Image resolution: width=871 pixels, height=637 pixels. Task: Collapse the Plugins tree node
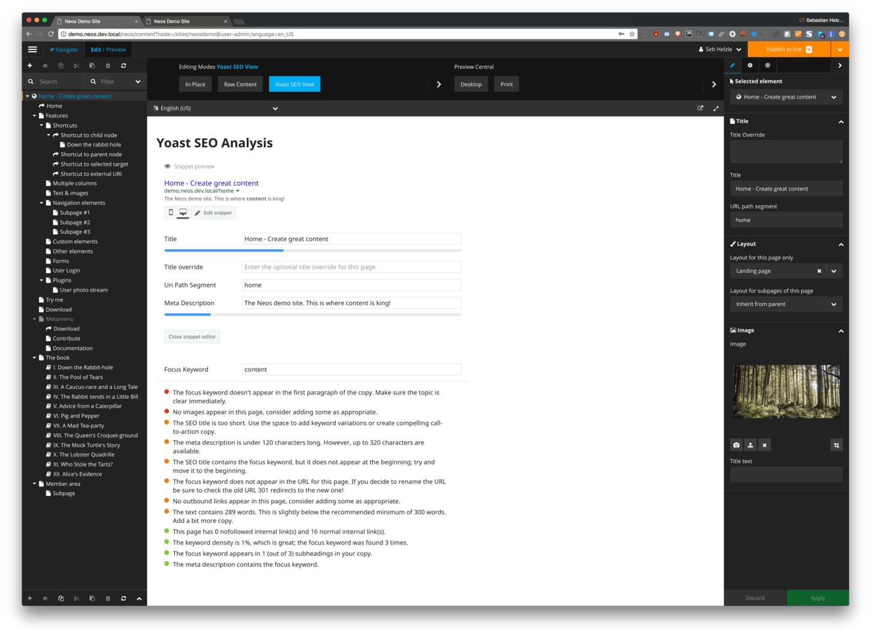click(x=41, y=280)
